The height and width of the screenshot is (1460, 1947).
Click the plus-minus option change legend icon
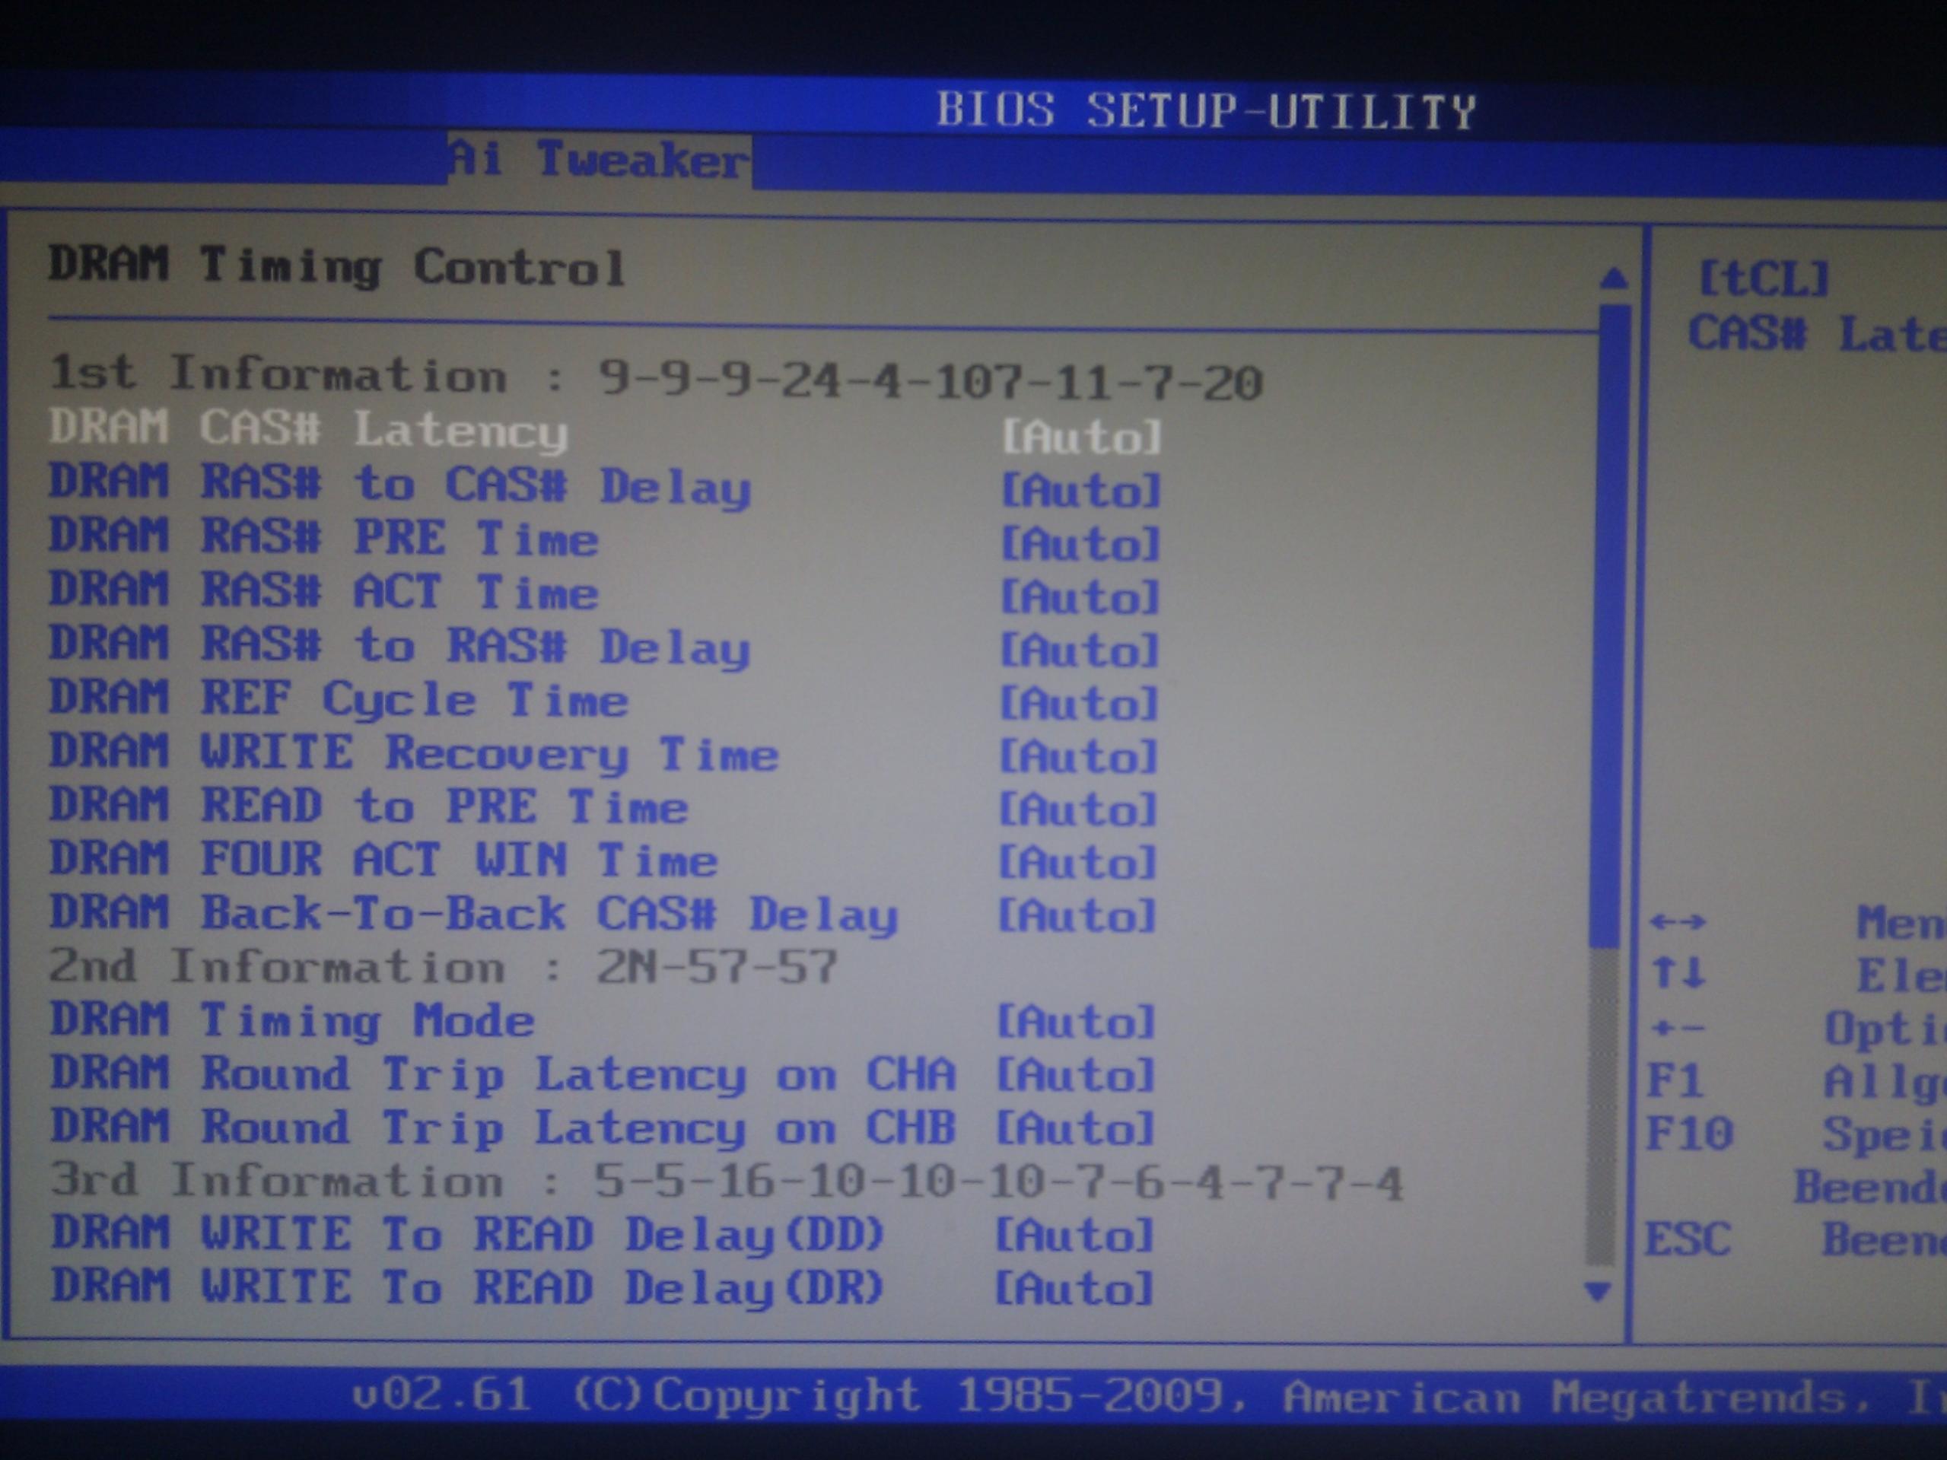click(x=1677, y=1027)
